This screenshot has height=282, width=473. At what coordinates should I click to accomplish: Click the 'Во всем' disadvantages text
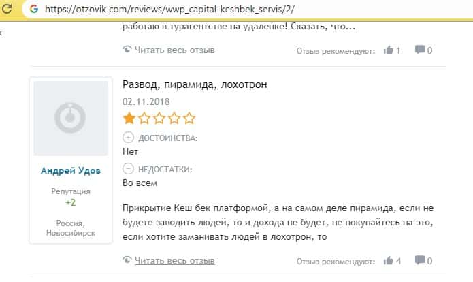coord(140,183)
